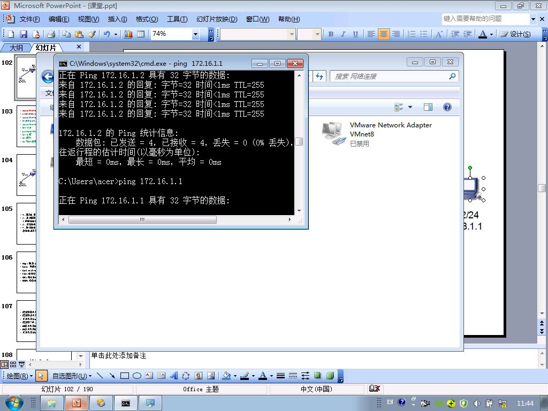This screenshot has height=411, width=548.
Task: Select the Oval drawing tool
Action: 137,376
